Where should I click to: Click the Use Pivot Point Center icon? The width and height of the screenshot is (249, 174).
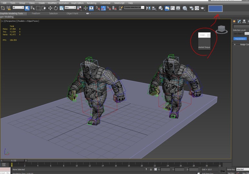pos(79,8)
